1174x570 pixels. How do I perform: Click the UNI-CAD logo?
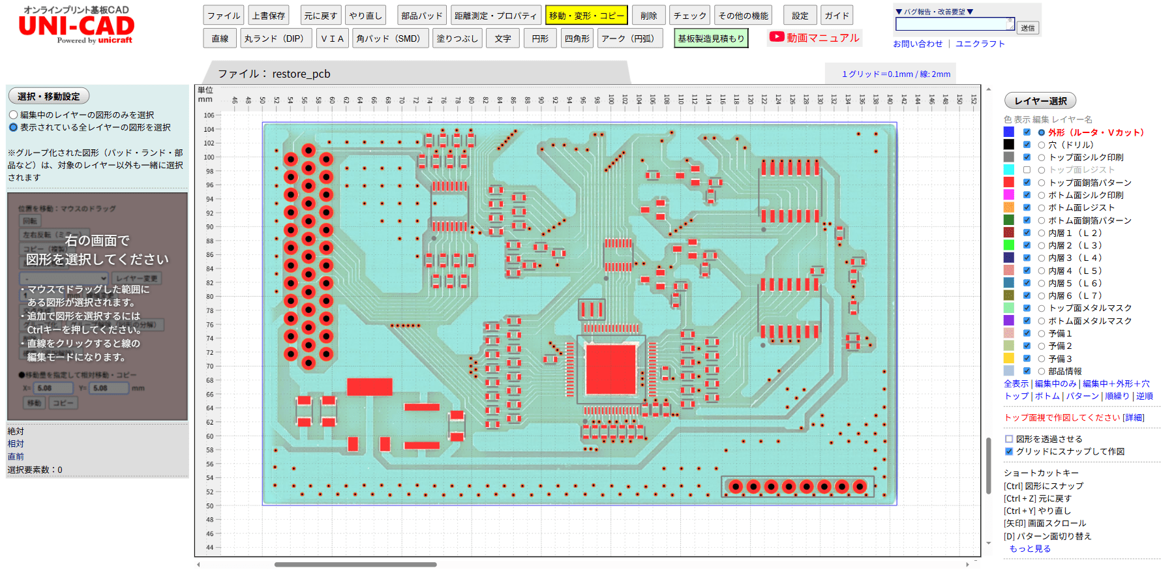76,26
